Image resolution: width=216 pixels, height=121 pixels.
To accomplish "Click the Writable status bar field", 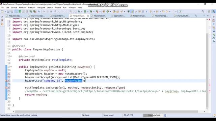I will [x=86, y=115].
